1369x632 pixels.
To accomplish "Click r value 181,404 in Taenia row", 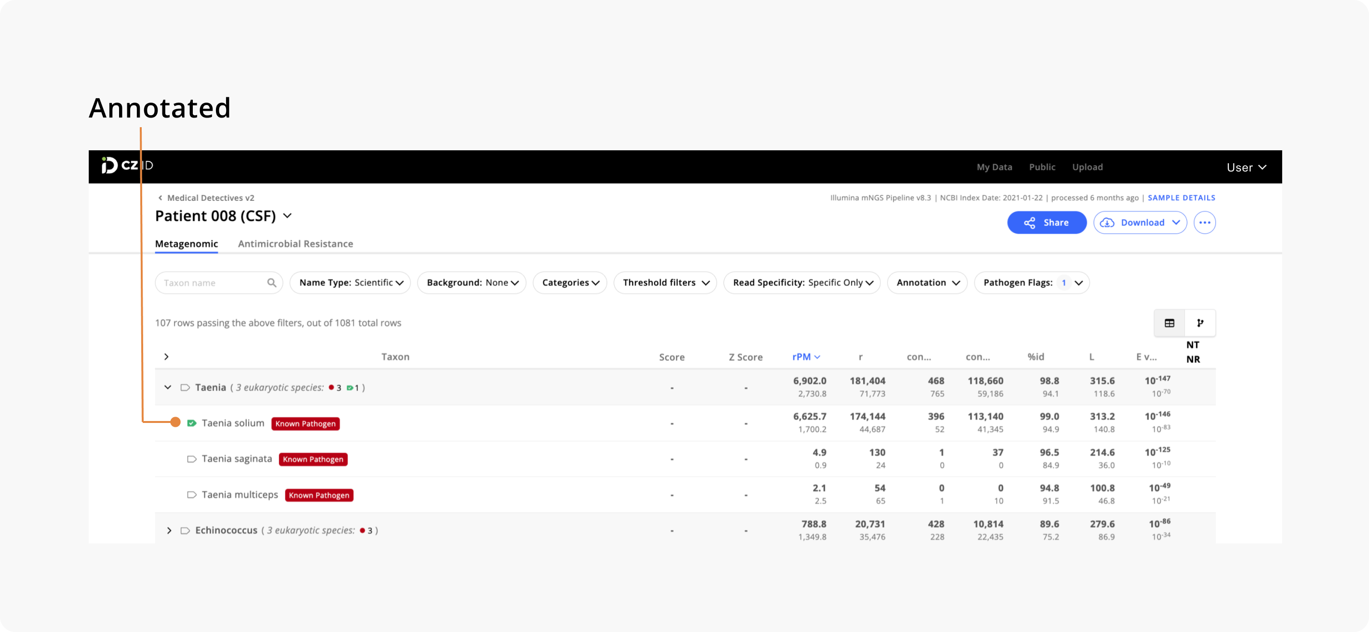I will coord(867,382).
